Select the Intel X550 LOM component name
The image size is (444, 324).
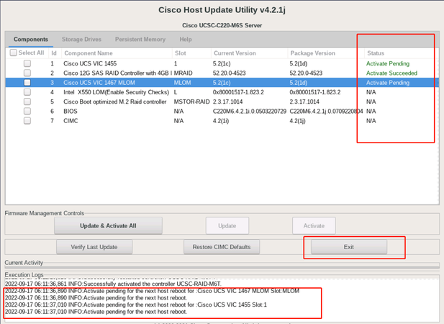(x=116, y=92)
